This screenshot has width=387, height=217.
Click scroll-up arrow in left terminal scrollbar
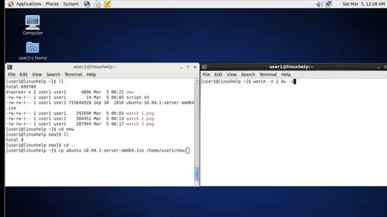click(x=197, y=81)
